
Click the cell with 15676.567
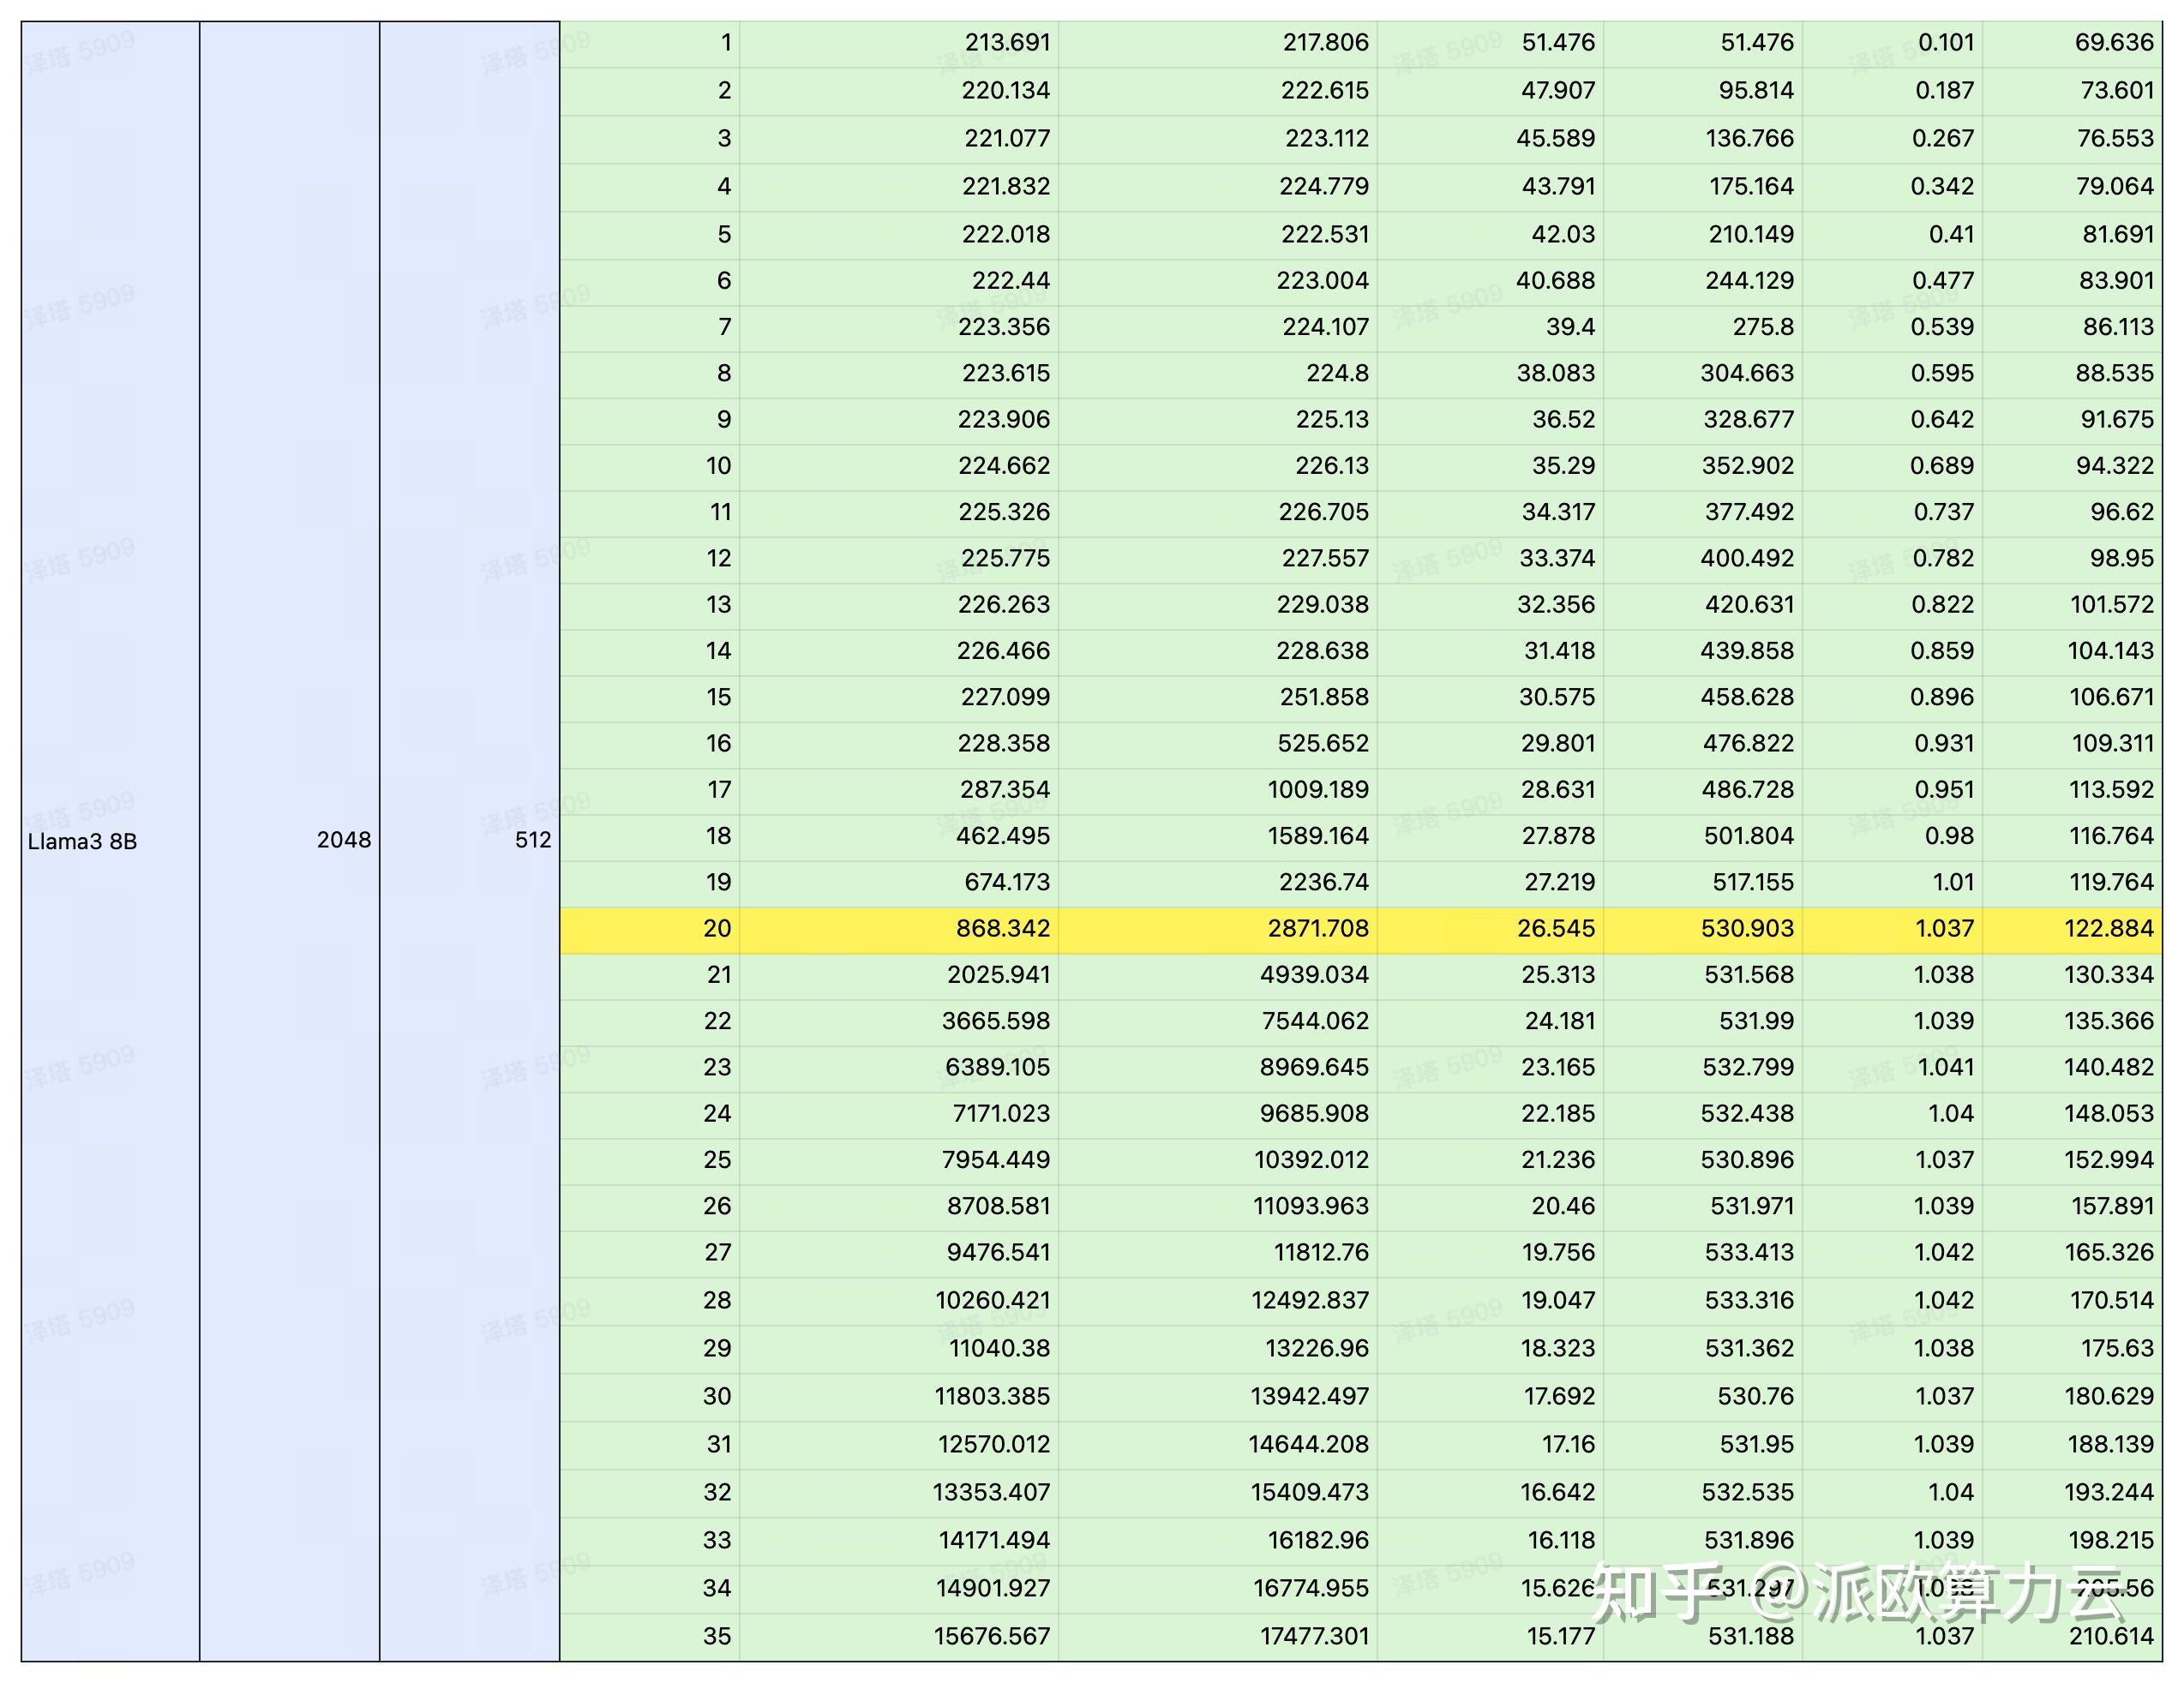pos(992,1636)
